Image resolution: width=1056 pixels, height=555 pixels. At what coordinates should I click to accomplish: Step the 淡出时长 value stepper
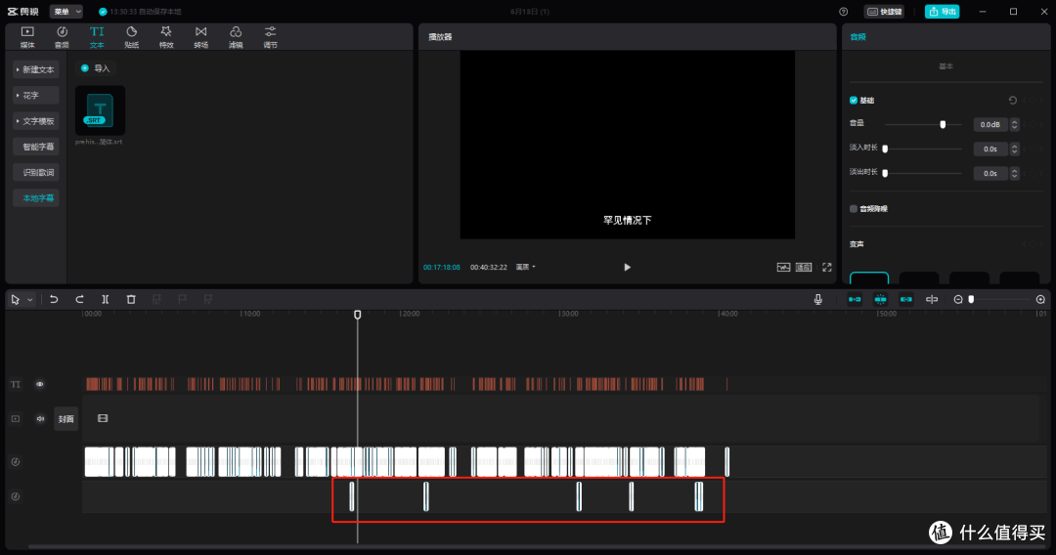[x=1014, y=173]
